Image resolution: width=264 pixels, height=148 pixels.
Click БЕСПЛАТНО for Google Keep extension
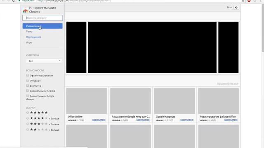tap(143, 120)
